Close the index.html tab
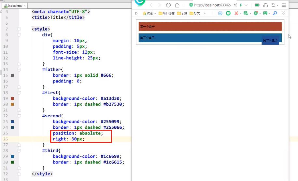Screen dimensions: 298x181 (25, 6)
